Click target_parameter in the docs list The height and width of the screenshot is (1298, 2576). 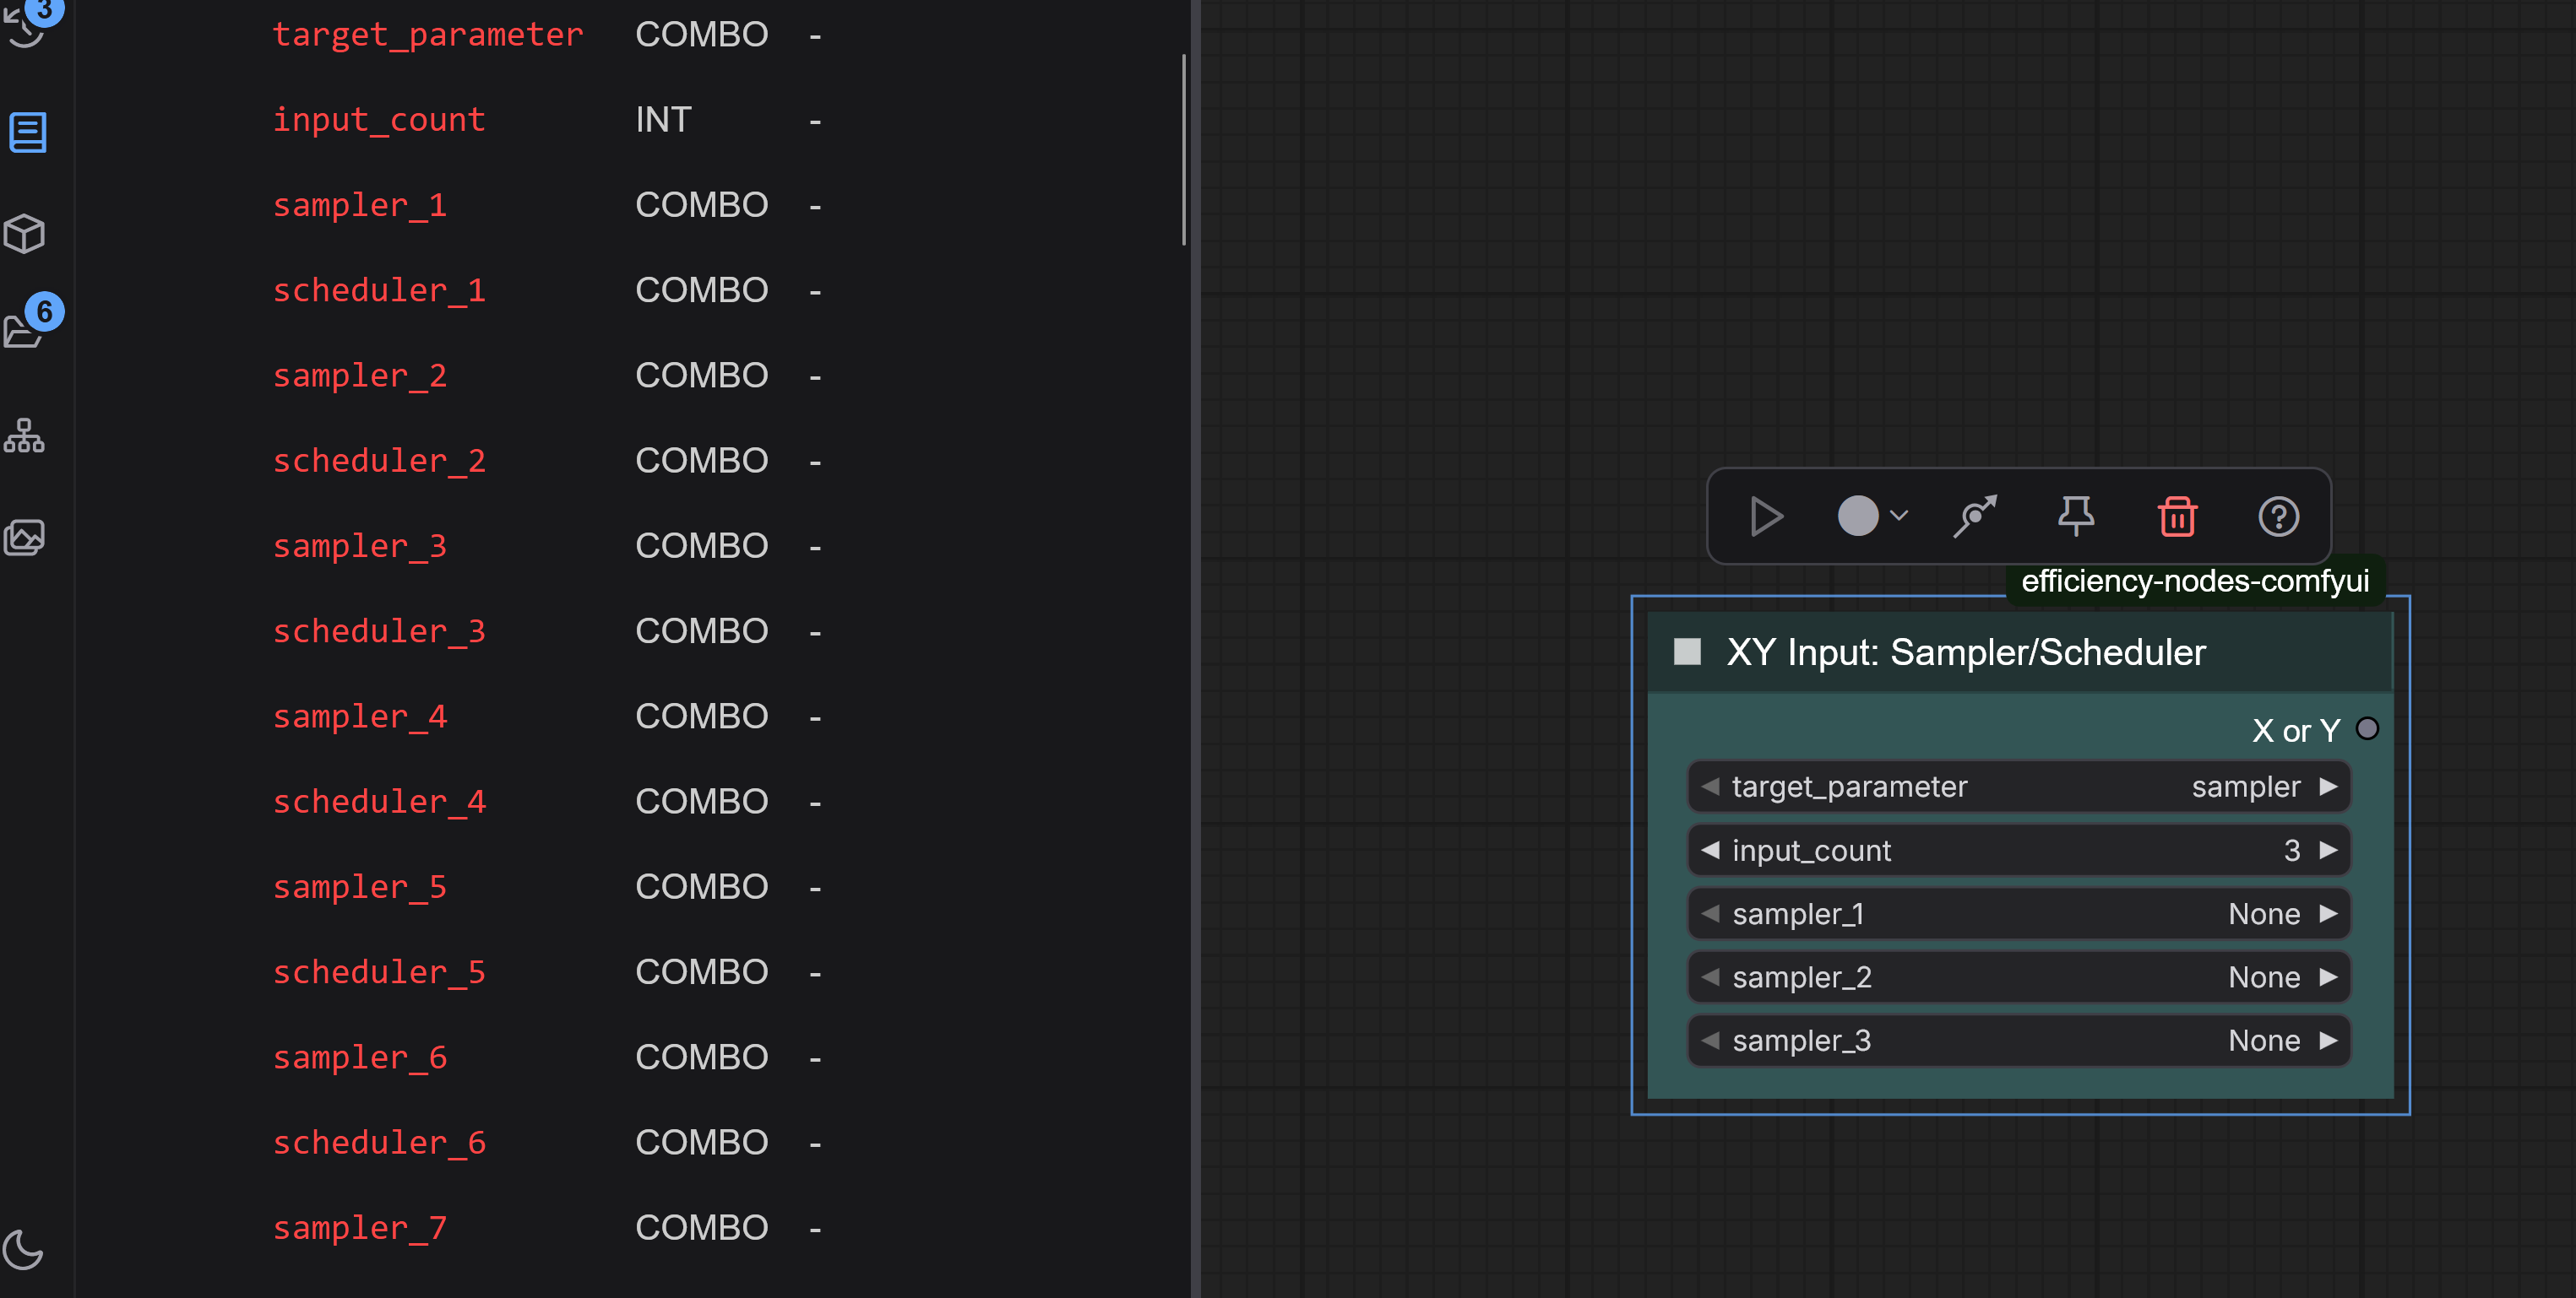pos(428,35)
